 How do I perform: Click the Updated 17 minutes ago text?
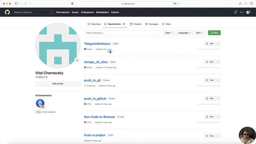pyautogui.click(x=106, y=68)
